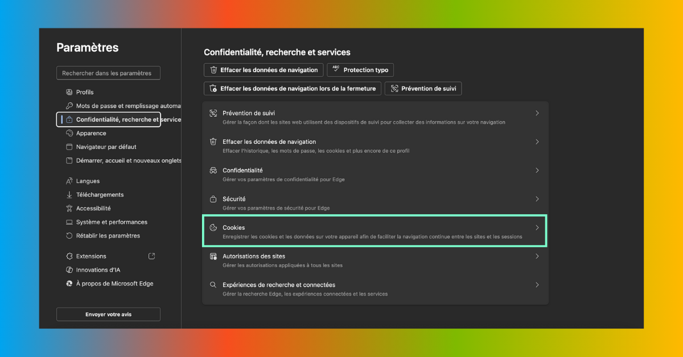Expand Confidentialité row chevron arrow
Screen dimensions: 683x357
tap(537, 170)
